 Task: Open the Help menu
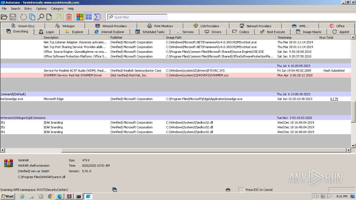pos(71,9)
